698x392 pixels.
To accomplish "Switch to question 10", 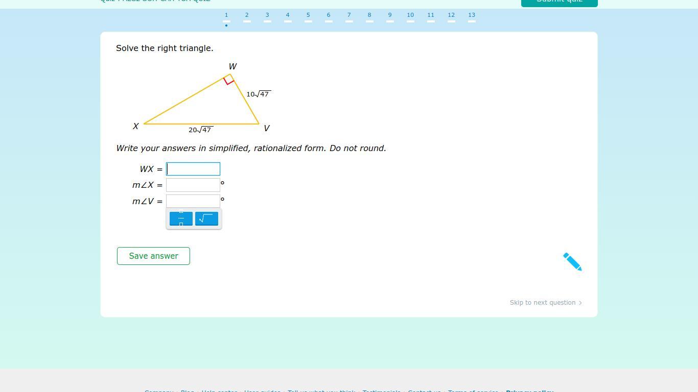I will 410,15.
